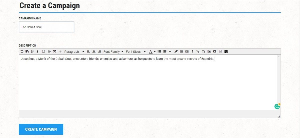
Task: Insert a blockquote
Action: [54, 51]
